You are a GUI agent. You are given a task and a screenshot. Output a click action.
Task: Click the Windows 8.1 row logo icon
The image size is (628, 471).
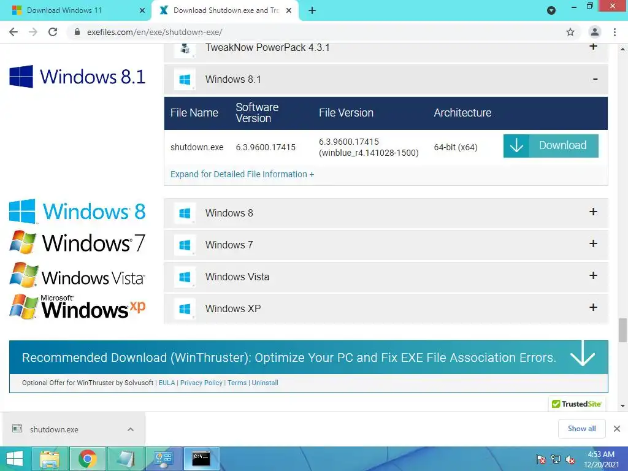click(x=185, y=80)
